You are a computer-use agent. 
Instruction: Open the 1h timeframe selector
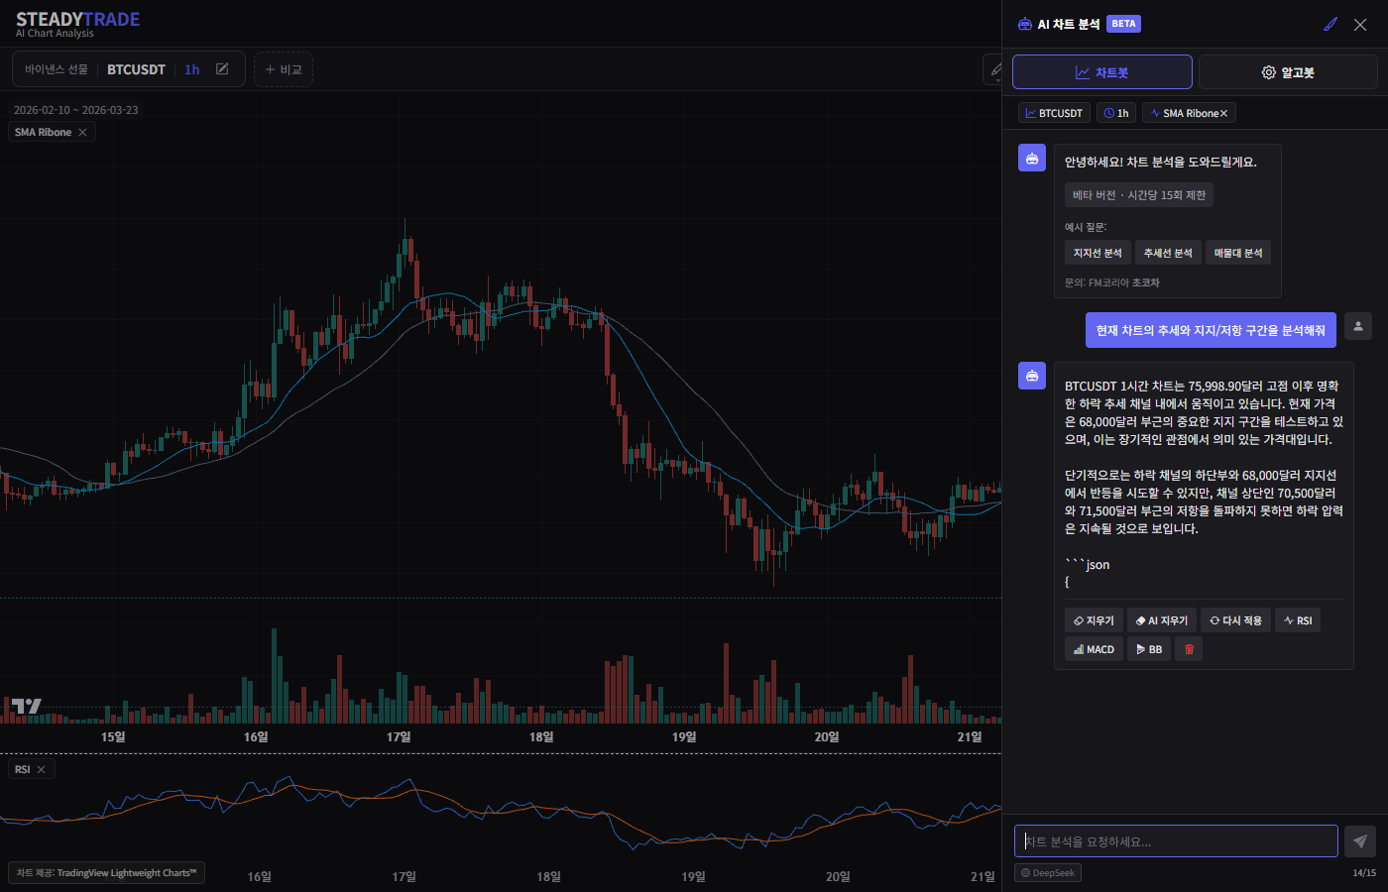(x=191, y=69)
